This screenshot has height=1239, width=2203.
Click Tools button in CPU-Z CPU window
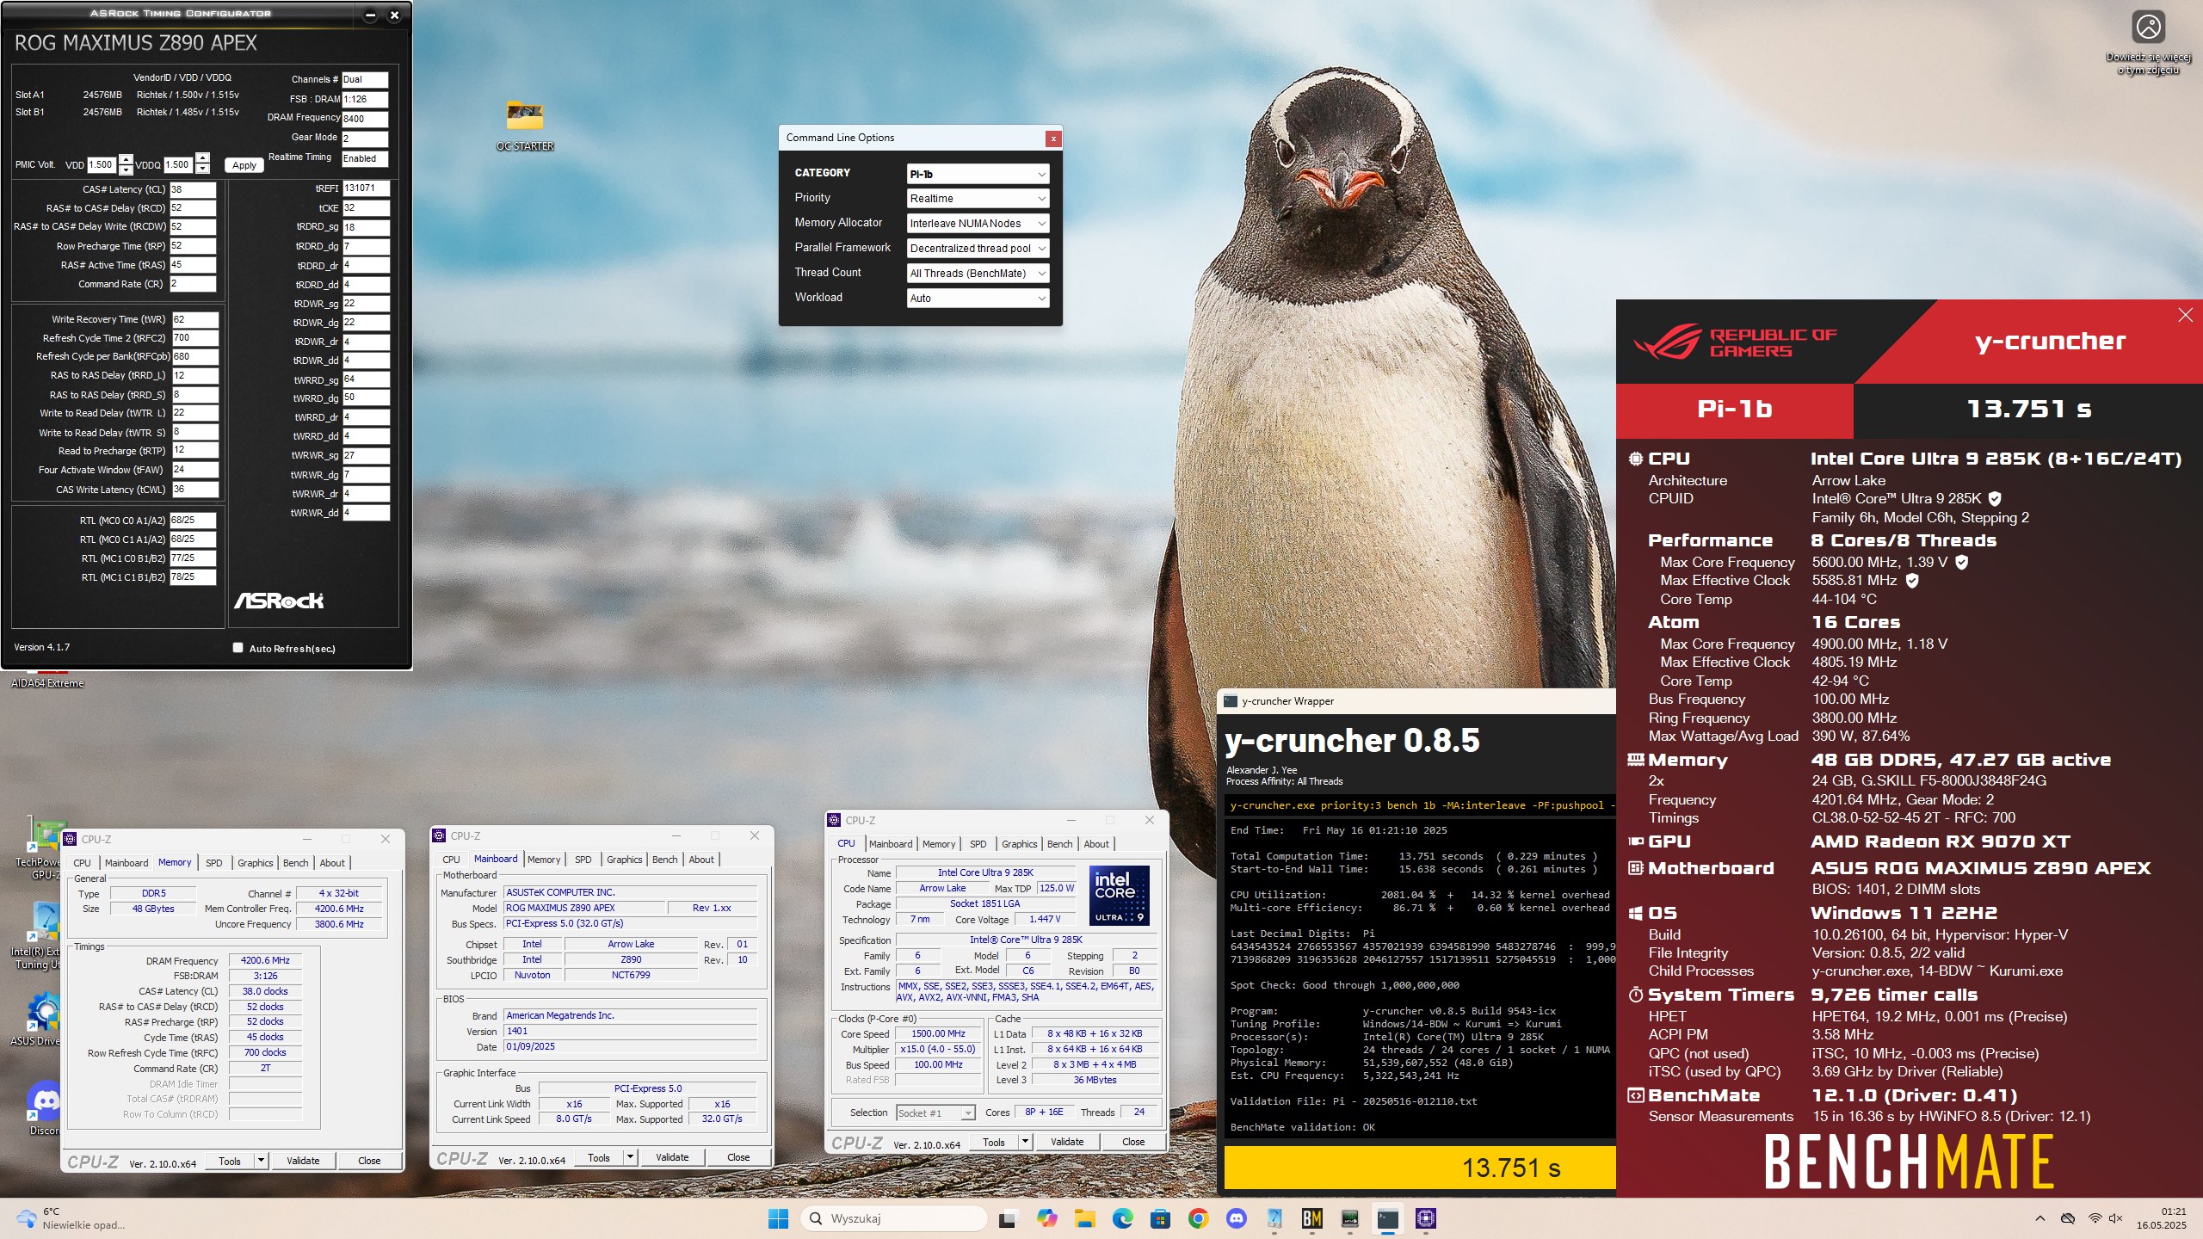(x=994, y=1142)
